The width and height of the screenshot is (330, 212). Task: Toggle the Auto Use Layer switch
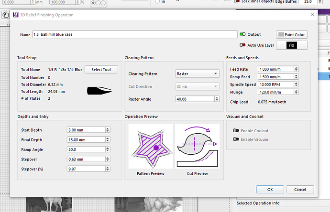242,45
